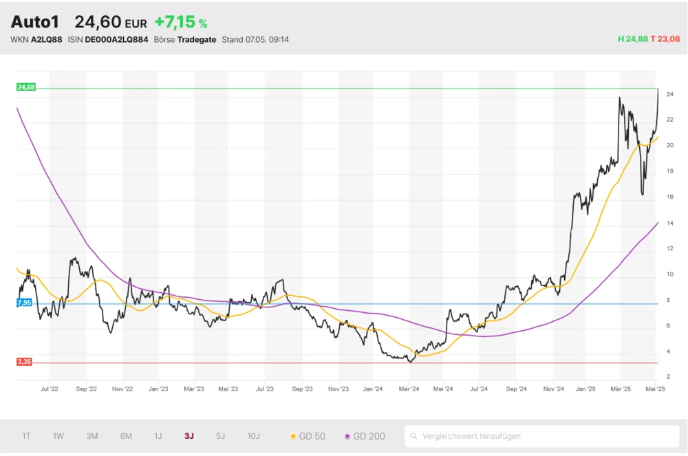This screenshot has height=456, width=688.
Task: Click the blue 7,95 price label
Action: point(23,303)
